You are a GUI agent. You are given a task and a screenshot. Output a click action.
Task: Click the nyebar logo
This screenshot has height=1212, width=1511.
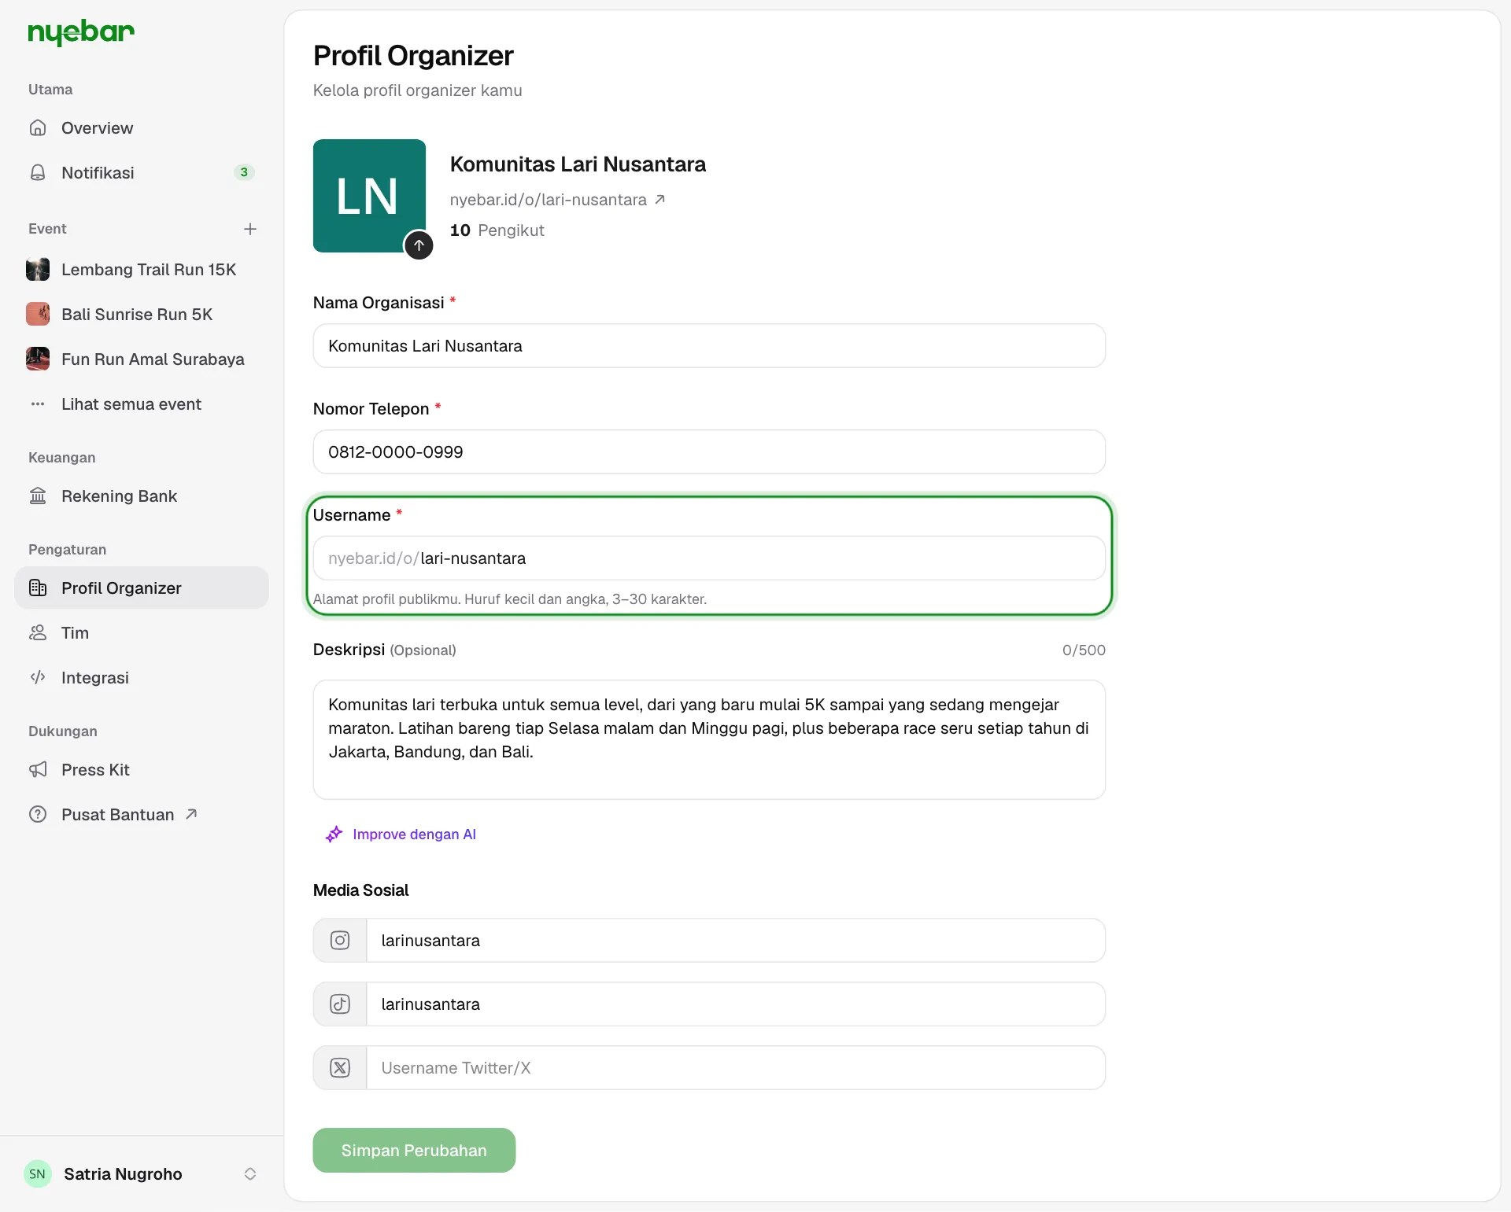click(81, 32)
